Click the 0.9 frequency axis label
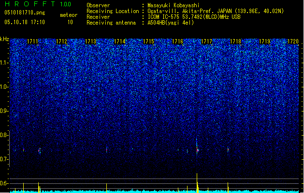The image size is (304, 193). [x=4, y=111]
